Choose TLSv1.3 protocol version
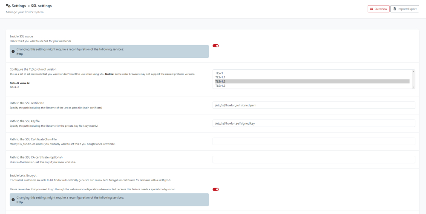426x214 pixels. pos(311,86)
